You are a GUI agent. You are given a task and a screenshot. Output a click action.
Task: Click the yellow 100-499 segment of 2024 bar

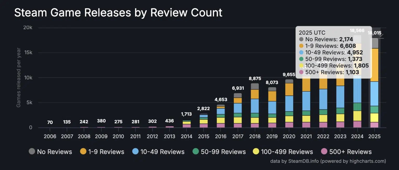coord(357,116)
